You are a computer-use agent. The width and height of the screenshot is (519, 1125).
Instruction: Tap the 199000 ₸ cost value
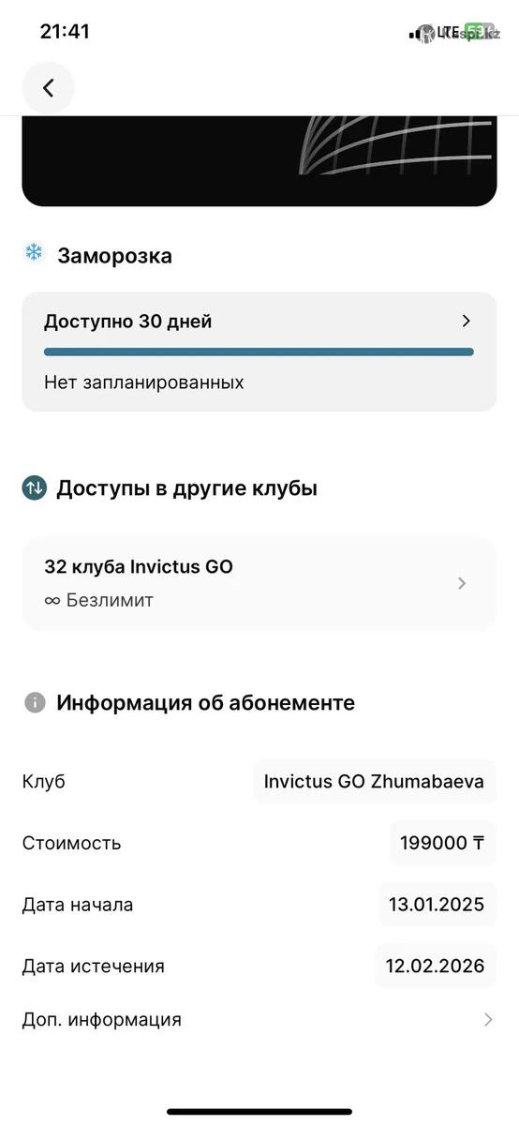tap(443, 843)
